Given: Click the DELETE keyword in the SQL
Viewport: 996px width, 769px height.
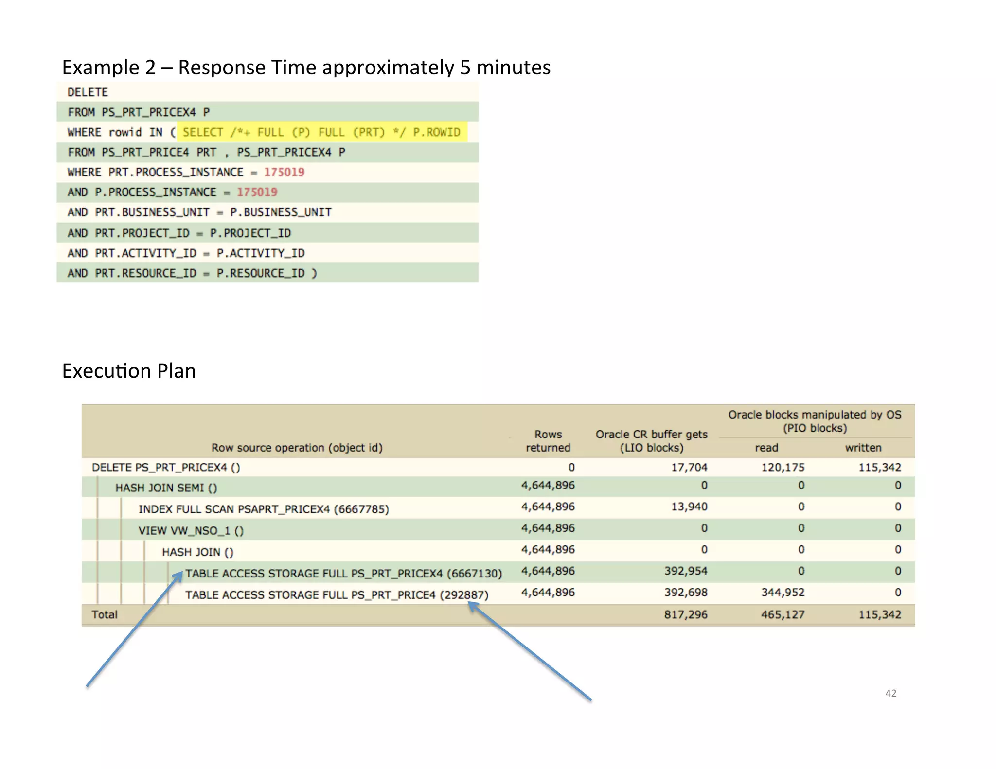Looking at the screenshot, I should point(88,92).
